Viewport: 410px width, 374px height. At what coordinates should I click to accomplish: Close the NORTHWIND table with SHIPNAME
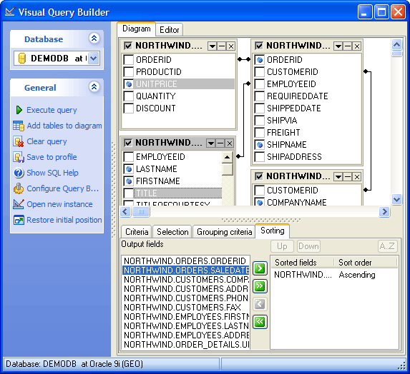356,46
